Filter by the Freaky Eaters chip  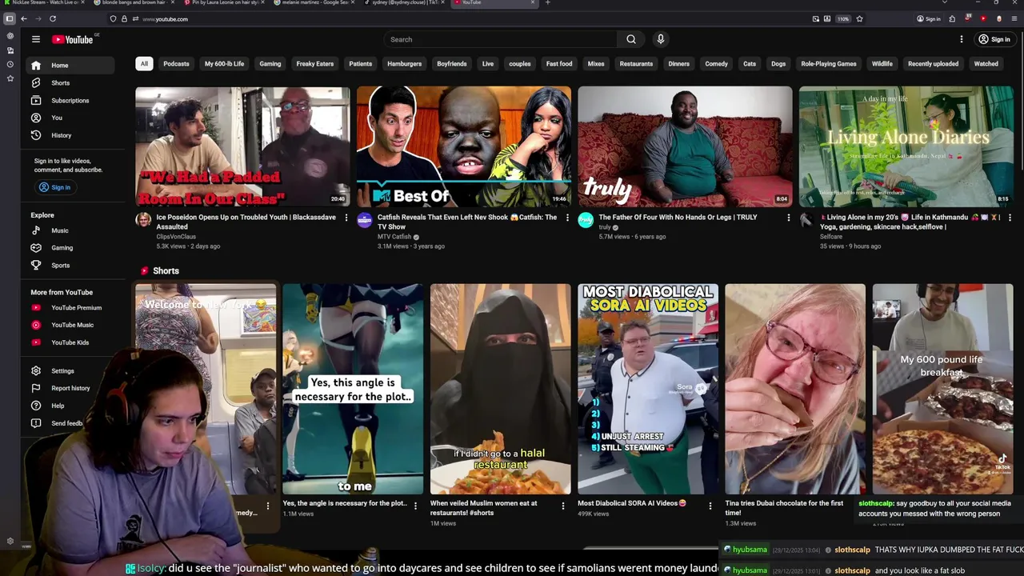click(315, 64)
